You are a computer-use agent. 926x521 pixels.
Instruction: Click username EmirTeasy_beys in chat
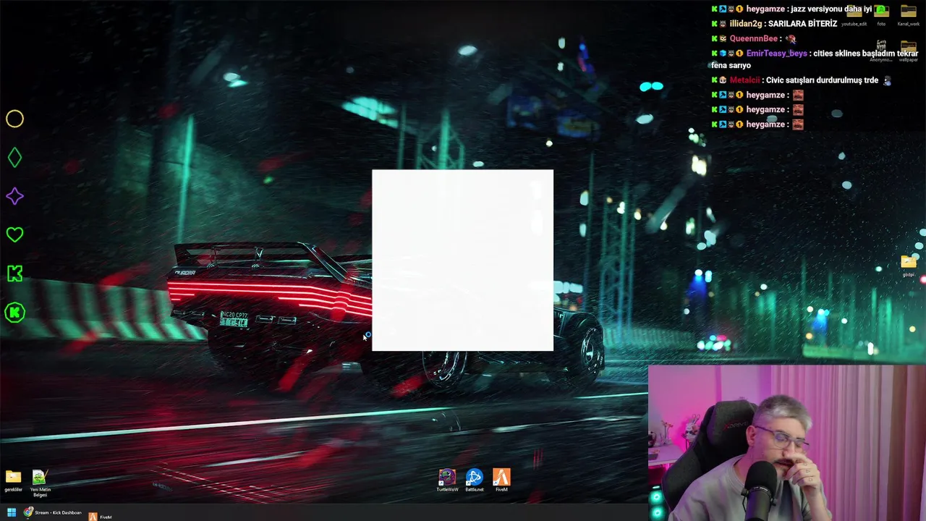[776, 54]
